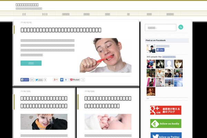Focus the sidebar search input field

click(x=160, y=28)
